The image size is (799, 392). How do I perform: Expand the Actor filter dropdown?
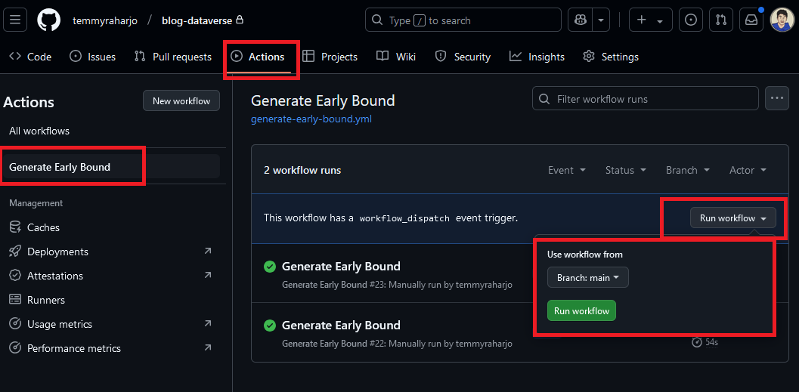point(748,170)
